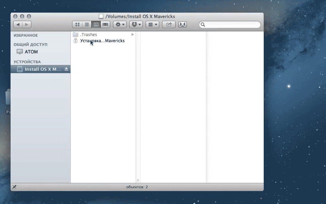Eject the Install OS X Mavericks volume
This screenshot has height=204, width=326.
coord(66,69)
